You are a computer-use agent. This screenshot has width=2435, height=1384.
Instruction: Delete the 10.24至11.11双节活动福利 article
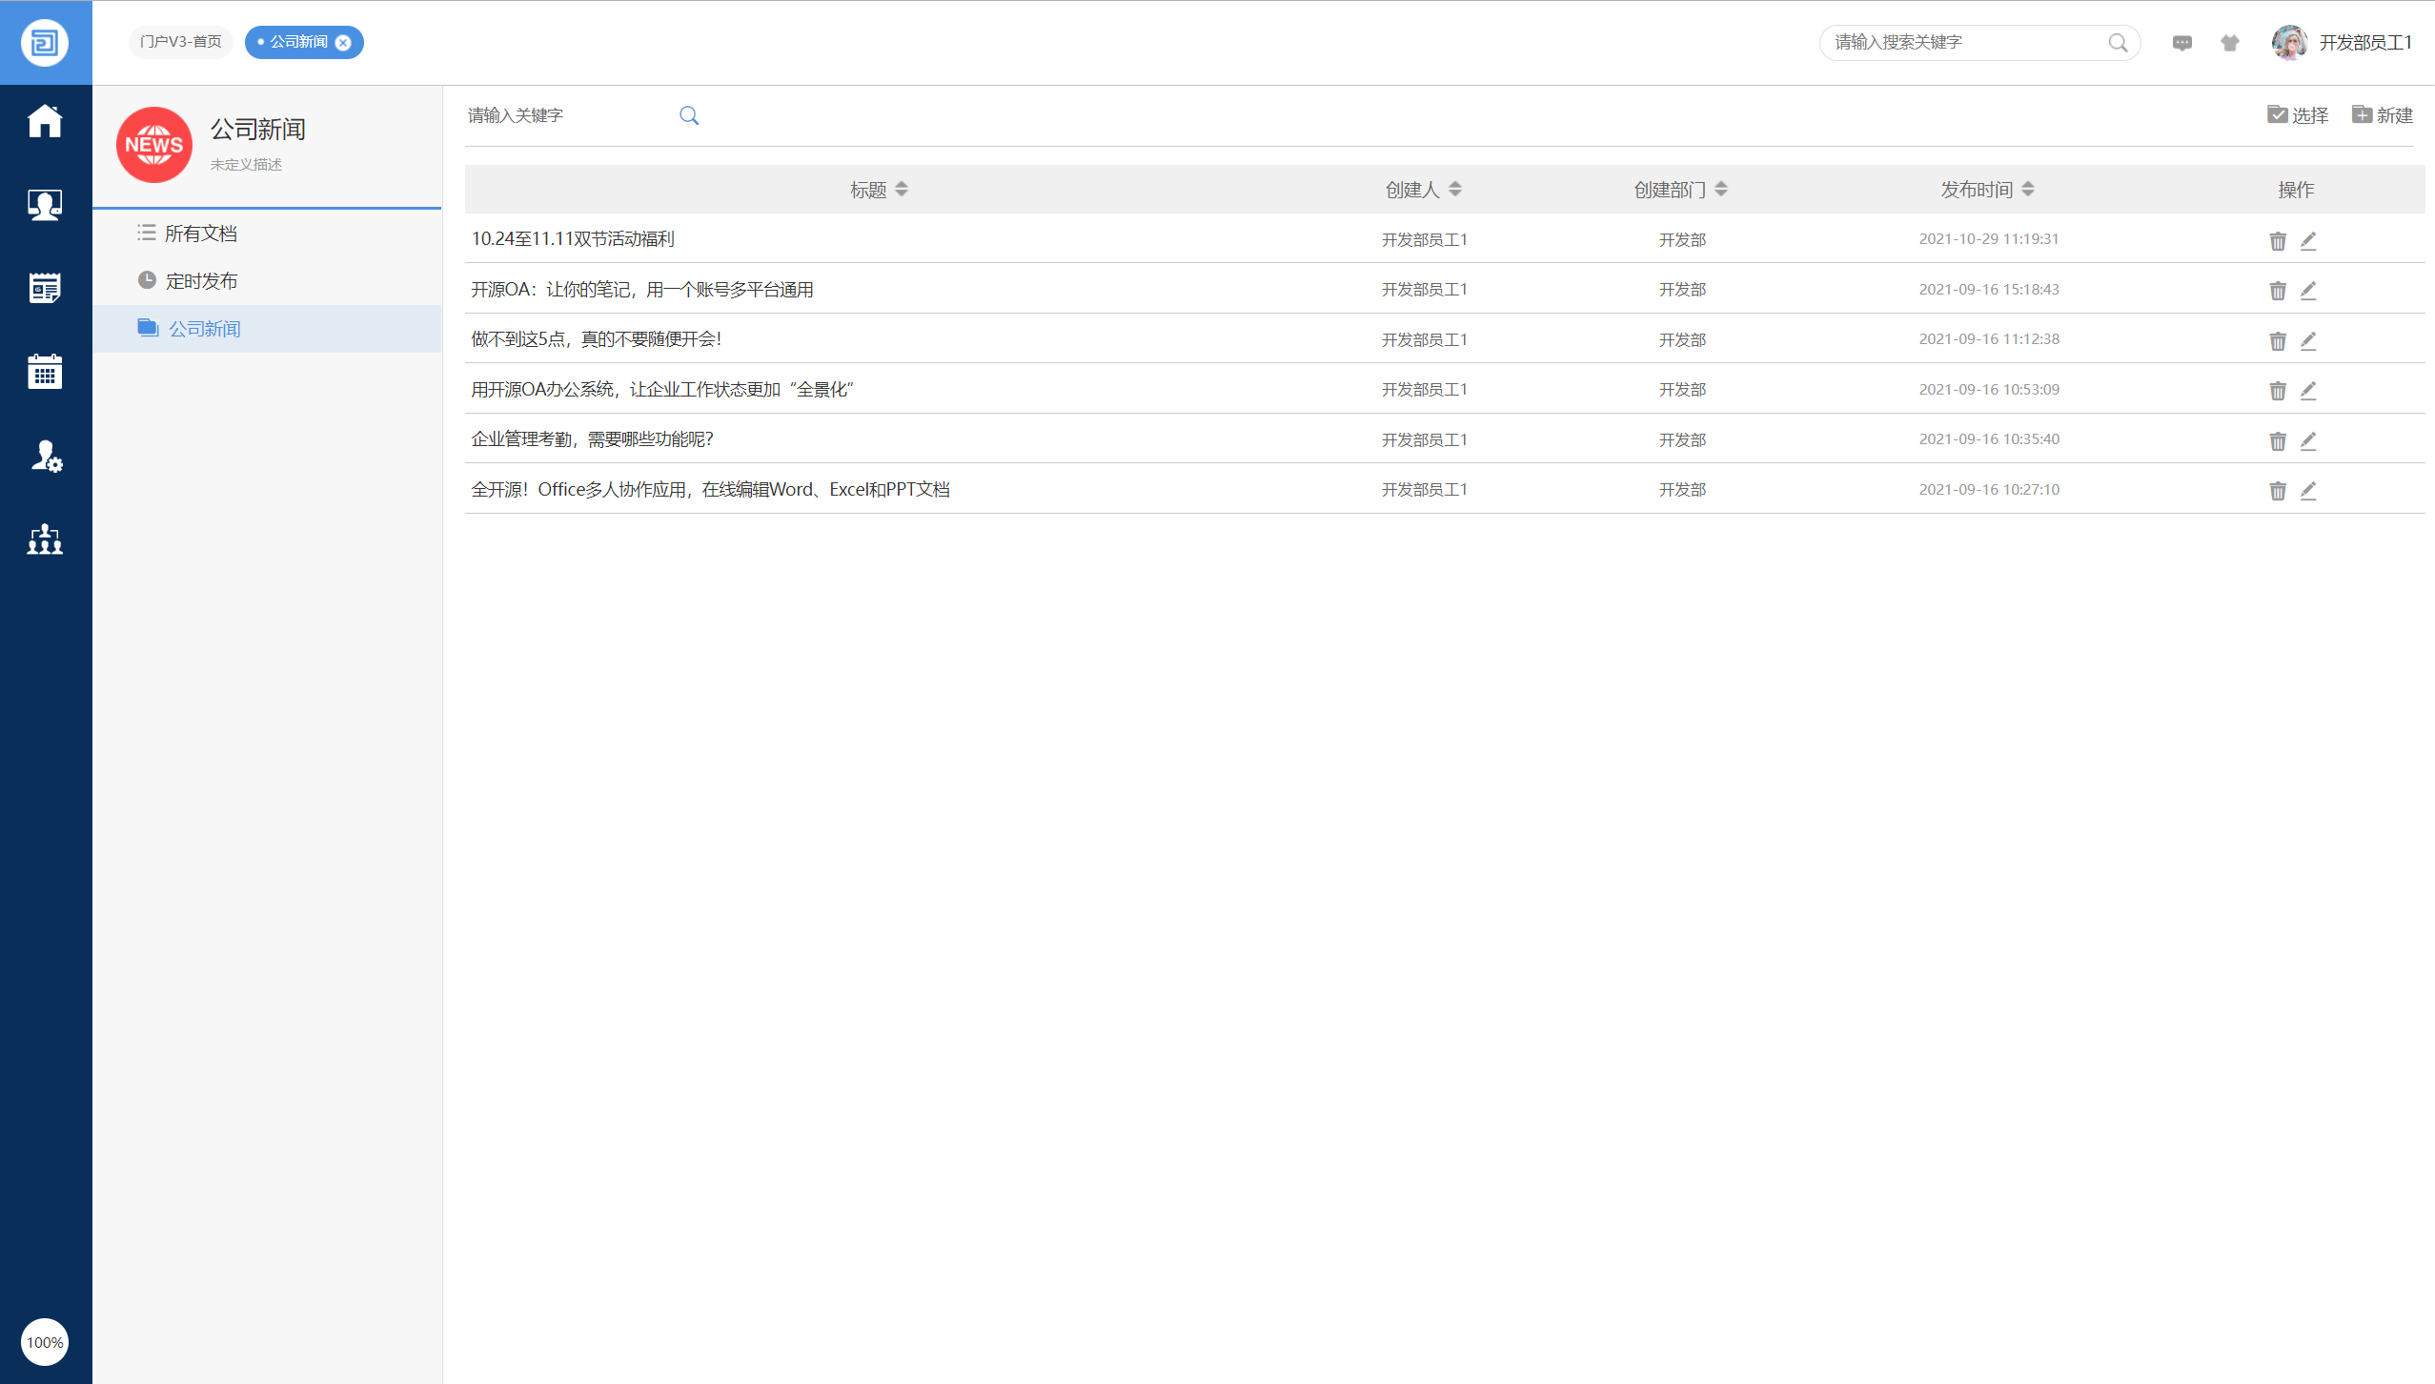point(2277,241)
